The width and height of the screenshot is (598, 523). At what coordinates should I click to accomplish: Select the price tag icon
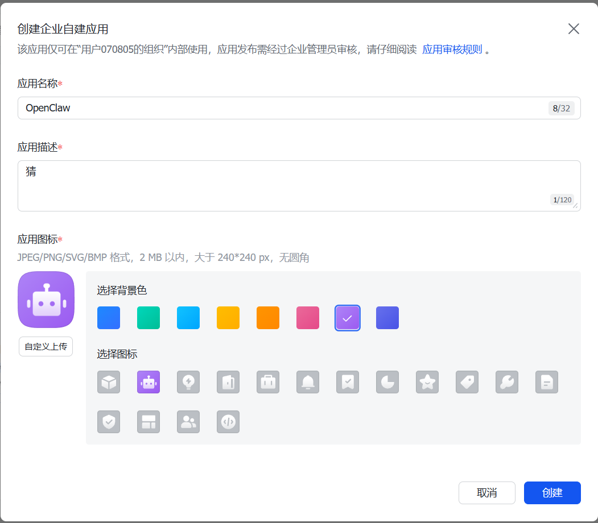[467, 381]
